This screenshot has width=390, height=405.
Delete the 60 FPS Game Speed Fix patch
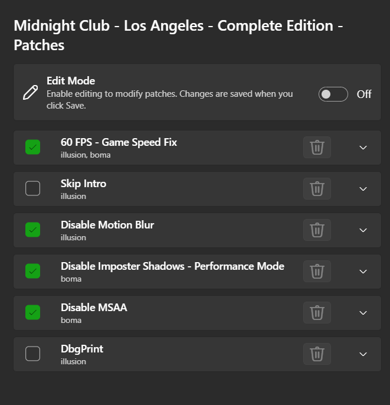pos(317,147)
